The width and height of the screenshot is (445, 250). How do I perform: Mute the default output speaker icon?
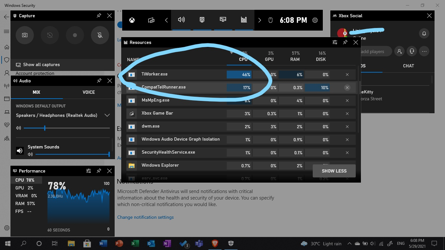19,128
